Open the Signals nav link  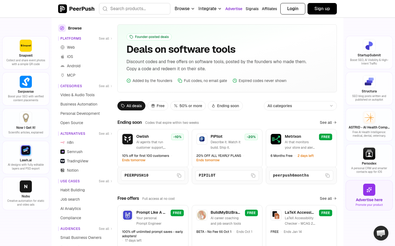tap(252, 9)
